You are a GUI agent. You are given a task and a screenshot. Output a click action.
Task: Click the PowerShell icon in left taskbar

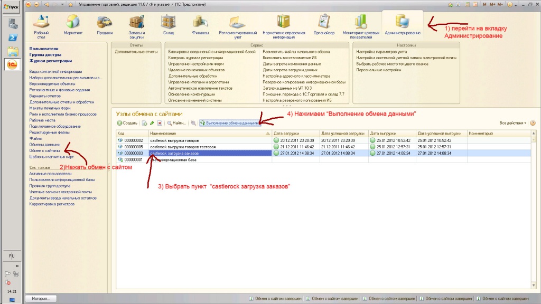pyautogui.click(x=13, y=37)
